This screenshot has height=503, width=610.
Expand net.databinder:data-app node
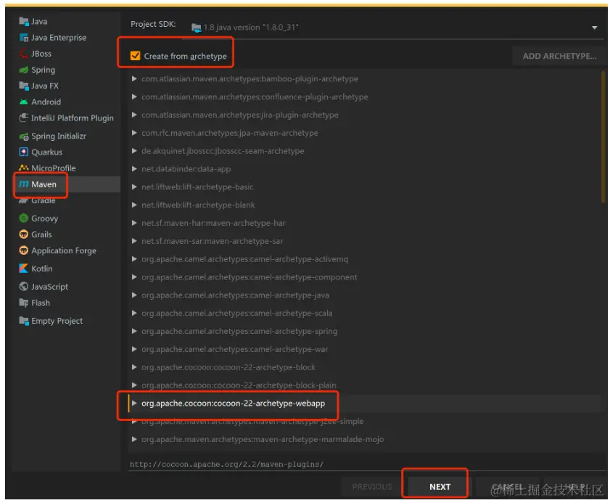click(134, 169)
